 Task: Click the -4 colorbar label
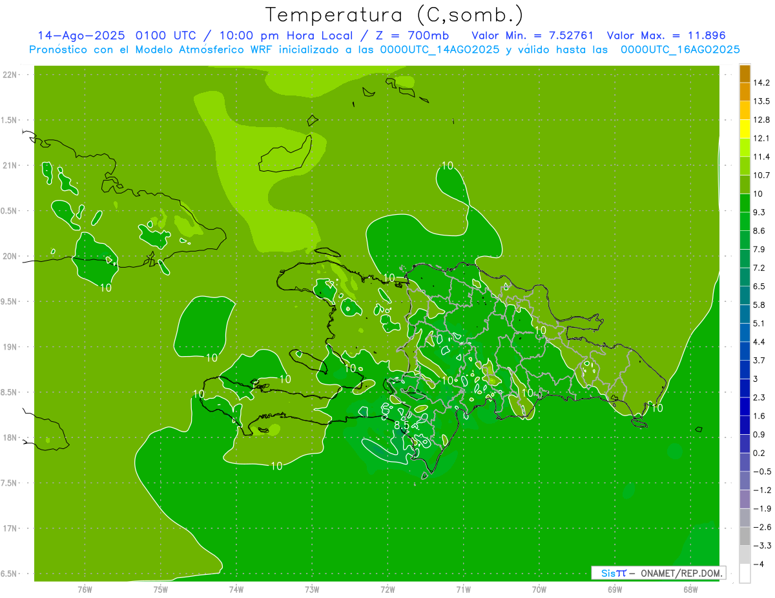coord(759,564)
